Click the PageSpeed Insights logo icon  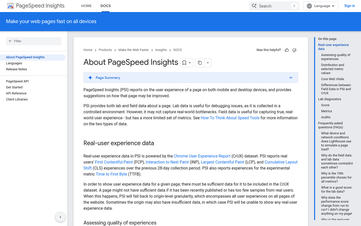tap(10, 6)
